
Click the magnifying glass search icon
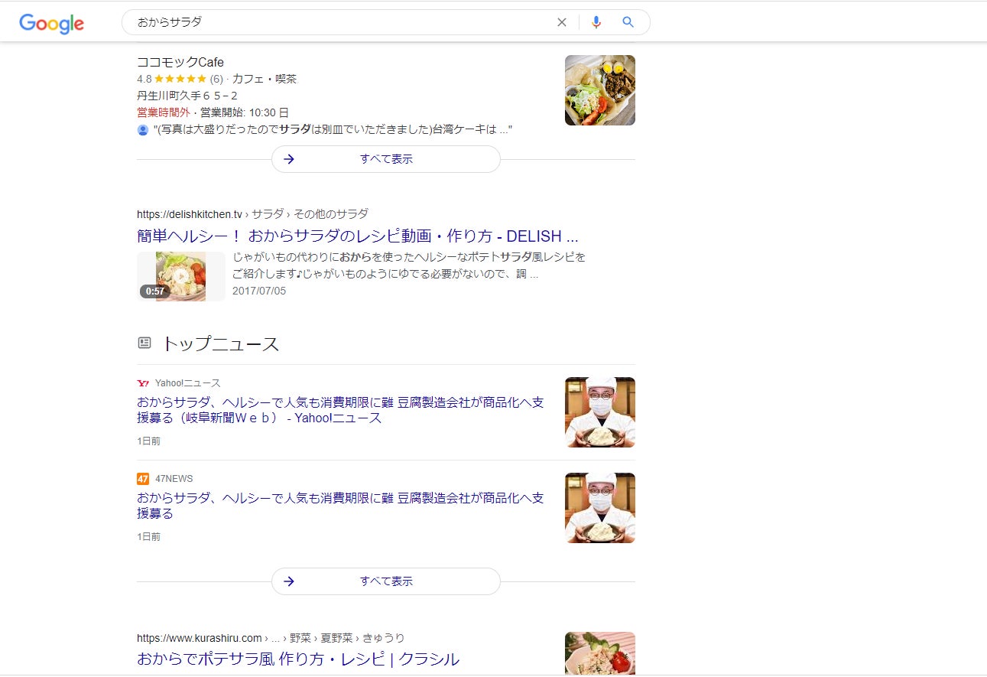[x=628, y=22]
